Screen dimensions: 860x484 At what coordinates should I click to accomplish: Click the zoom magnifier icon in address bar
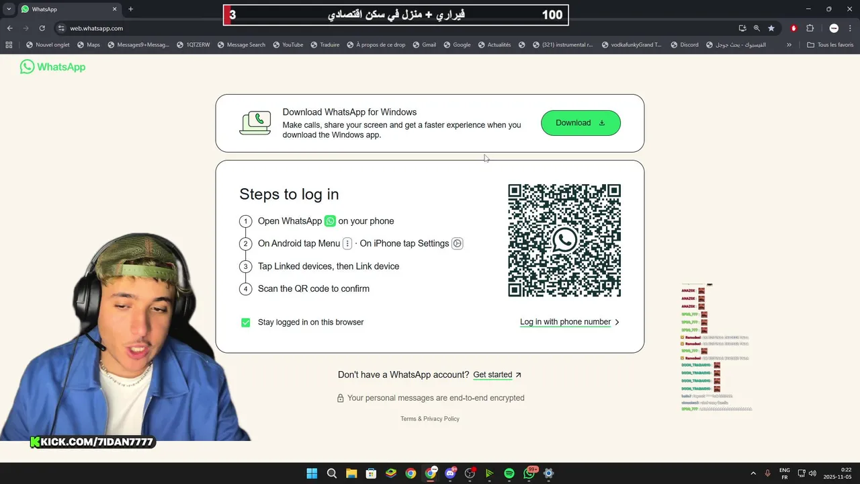click(757, 28)
